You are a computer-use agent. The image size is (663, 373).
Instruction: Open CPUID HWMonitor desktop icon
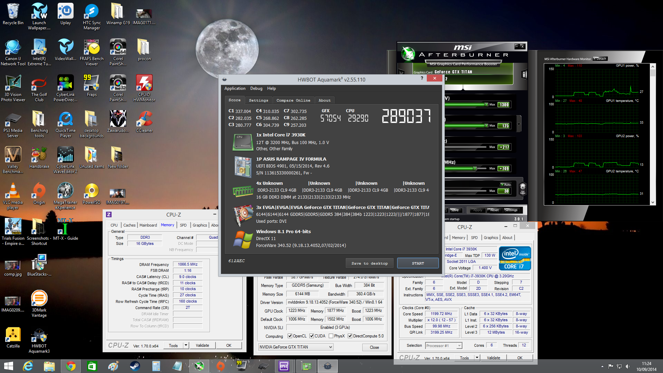coord(144,88)
